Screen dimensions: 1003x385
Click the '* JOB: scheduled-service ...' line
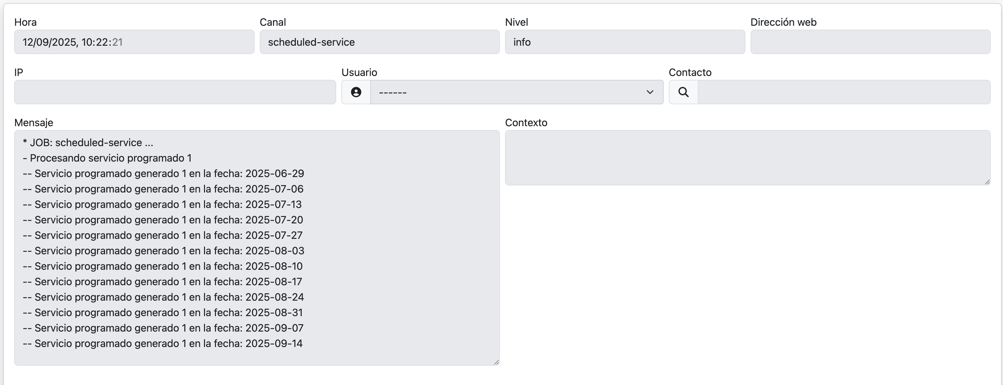coord(88,142)
